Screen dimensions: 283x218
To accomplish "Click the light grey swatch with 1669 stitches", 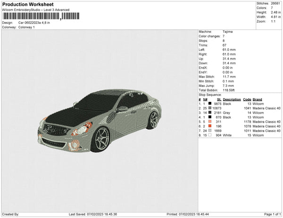I will point(210,131).
